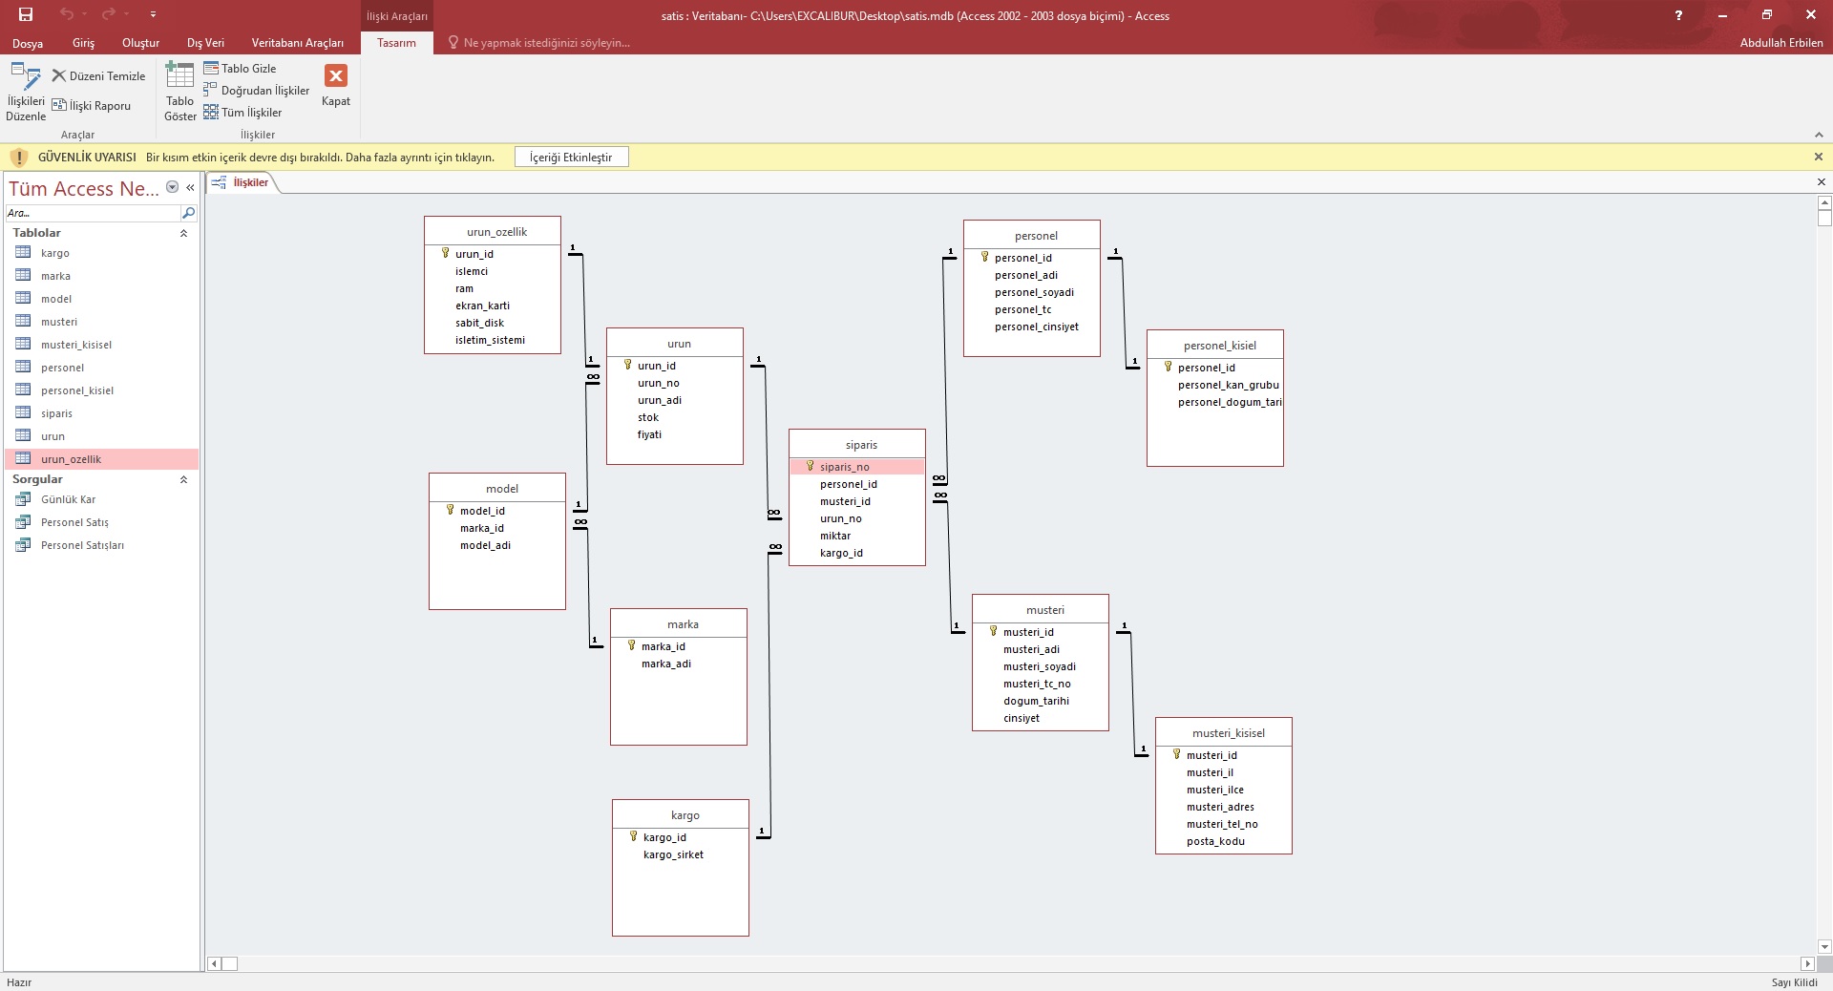Viewport: 1833px width, 991px height.
Task: Dismiss the security warning bar
Action: coord(1818,157)
